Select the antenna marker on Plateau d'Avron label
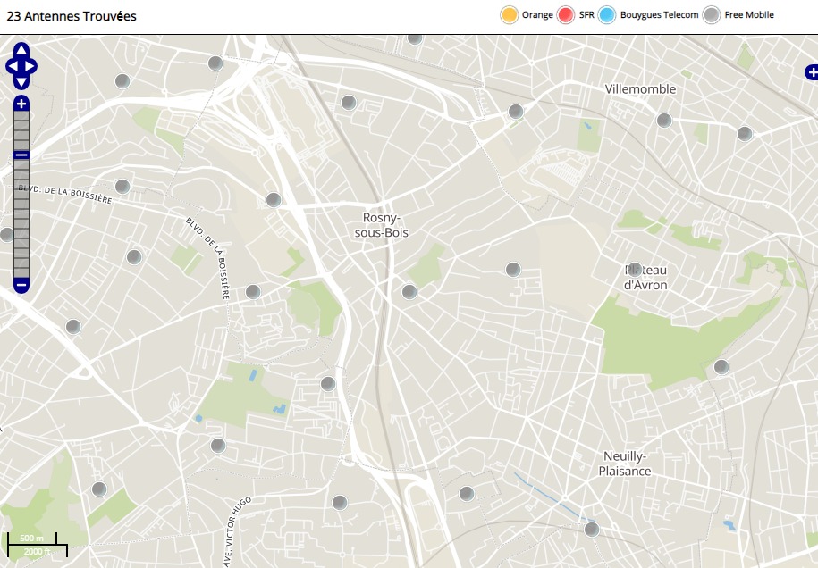The image size is (818, 568). [x=635, y=270]
